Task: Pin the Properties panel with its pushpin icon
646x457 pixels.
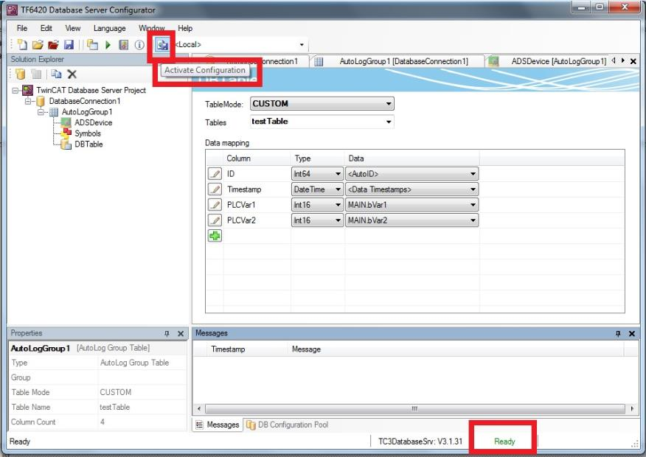Action: tap(167, 333)
